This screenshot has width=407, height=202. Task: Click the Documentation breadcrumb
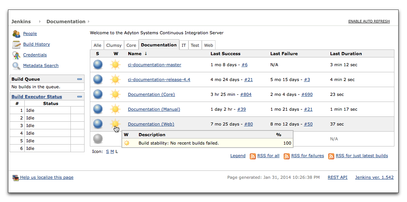(66, 22)
